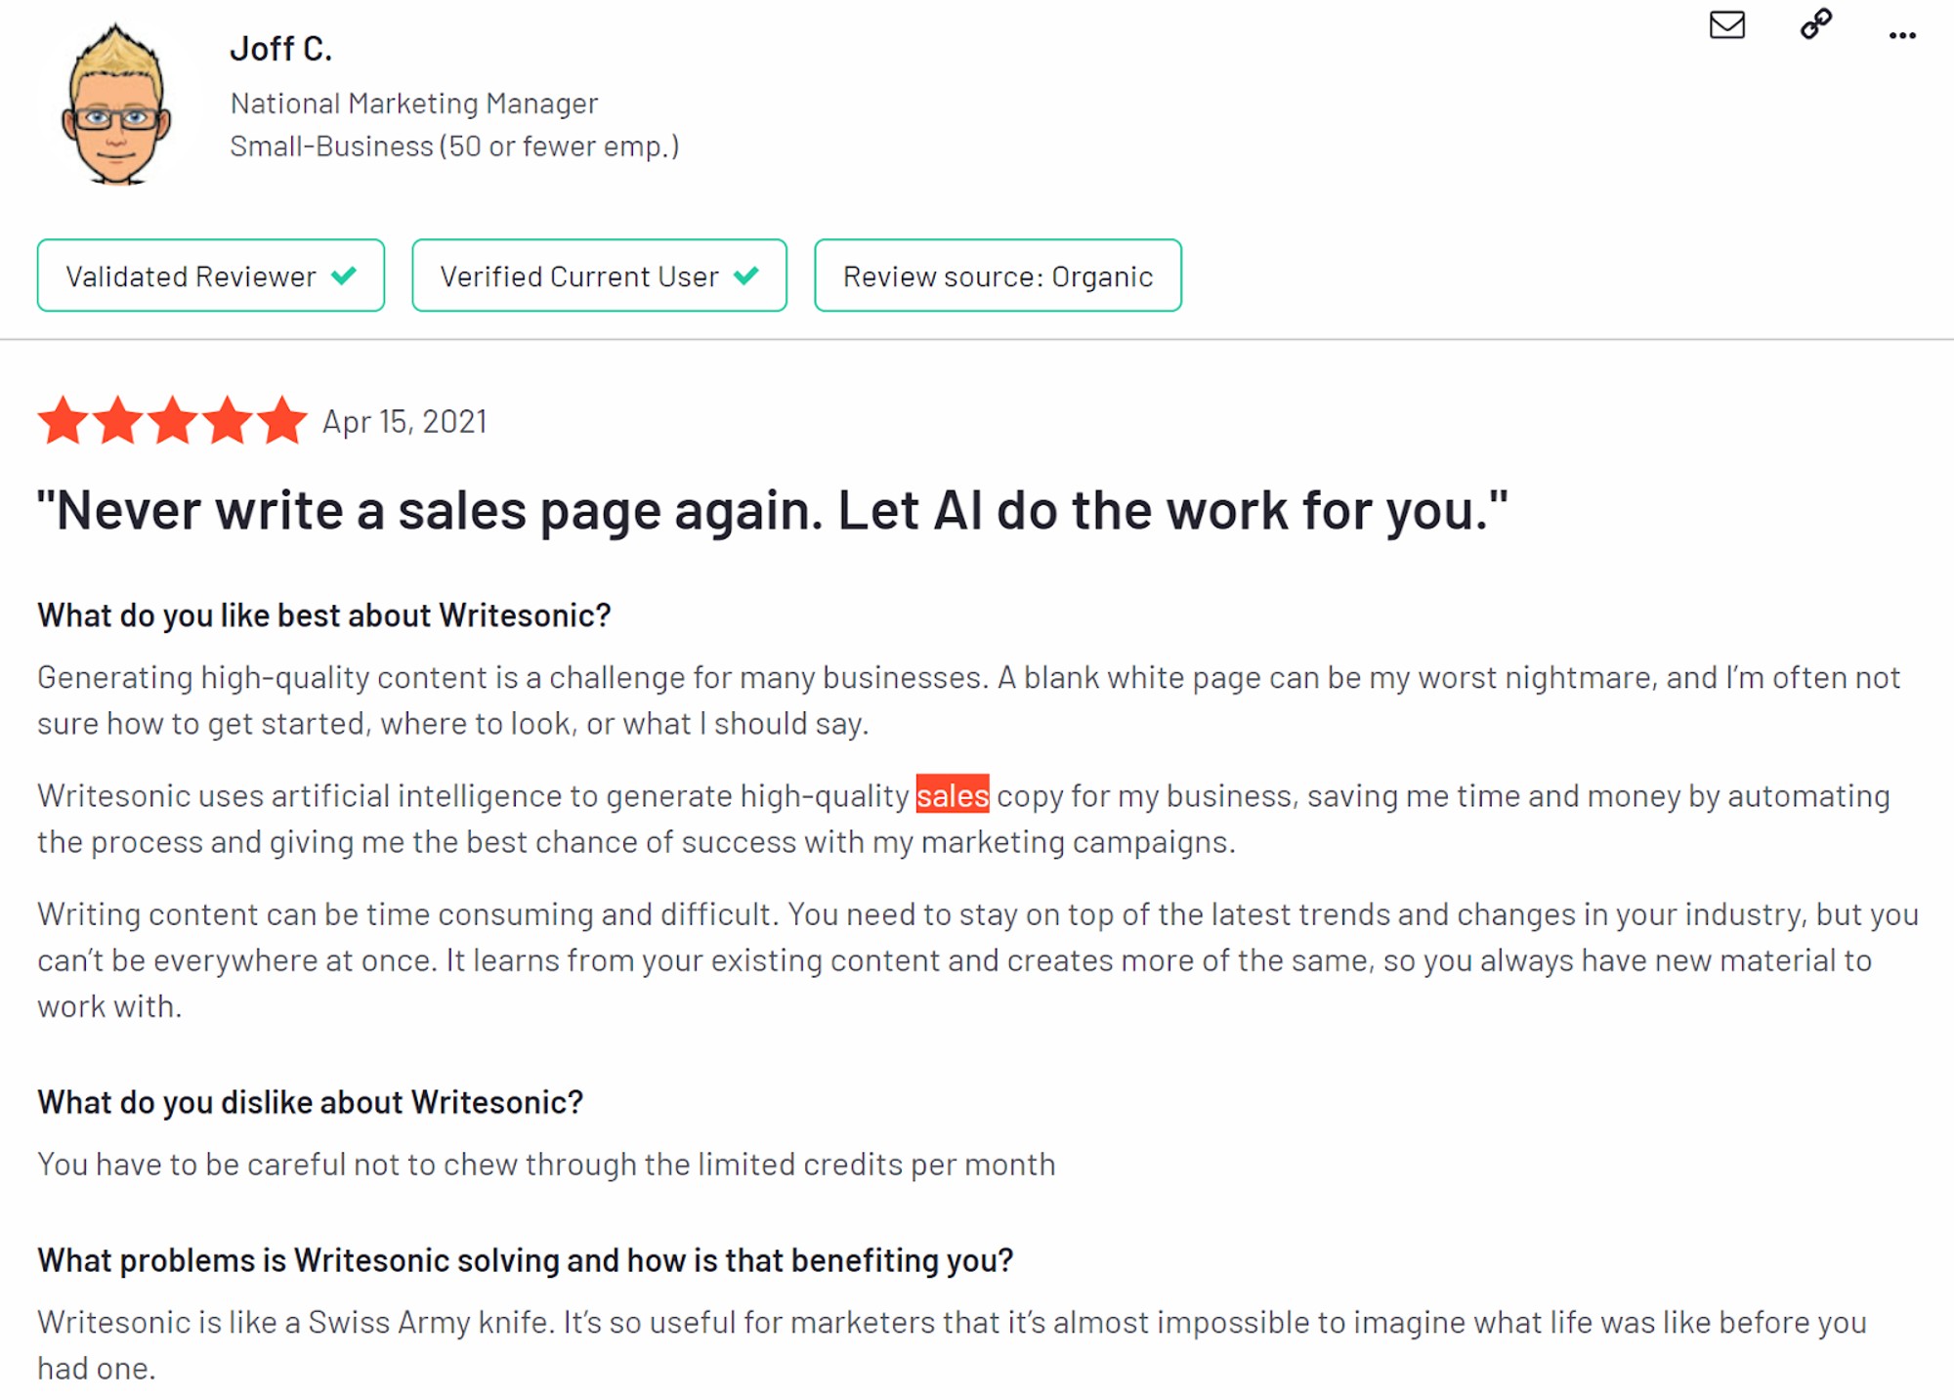1954x1400 pixels.
Task: Open the three-dot more options menu
Action: click(1901, 36)
